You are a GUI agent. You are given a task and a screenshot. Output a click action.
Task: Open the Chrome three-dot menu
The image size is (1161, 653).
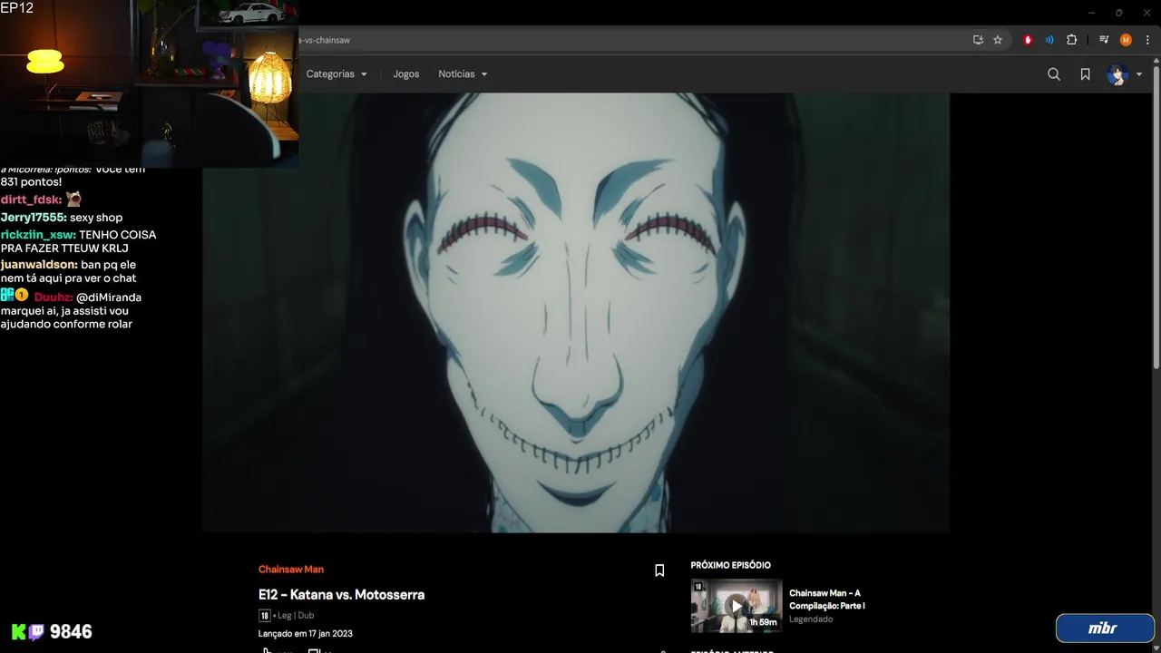(x=1147, y=40)
